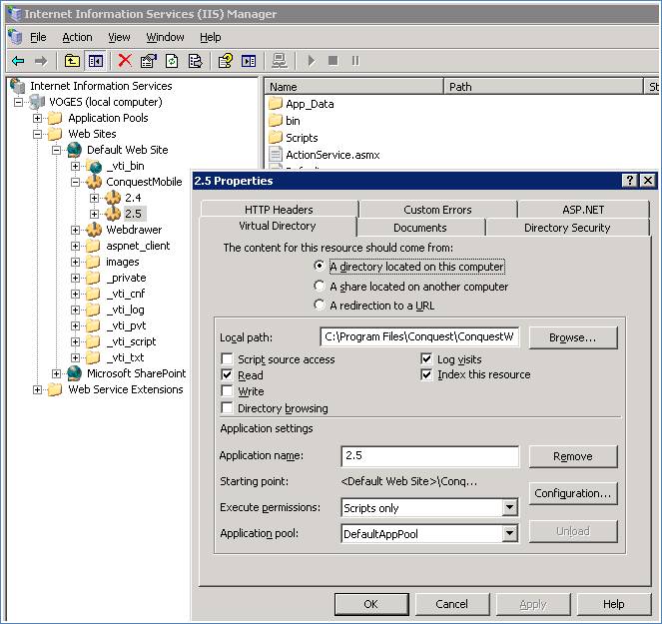
Task: Click the Application name field
Action: click(x=429, y=456)
